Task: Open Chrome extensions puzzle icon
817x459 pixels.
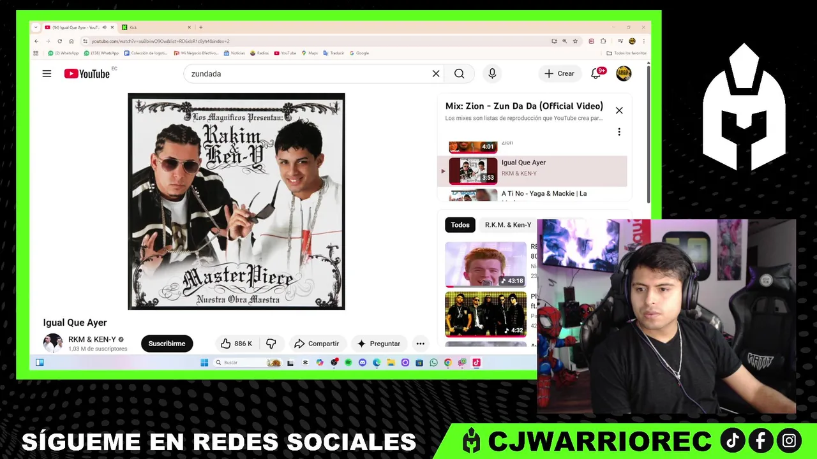Action: click(603, 41)
